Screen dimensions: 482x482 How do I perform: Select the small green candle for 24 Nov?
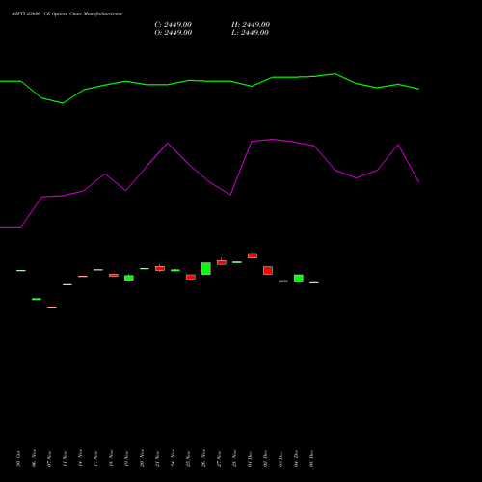coord(175,270)
